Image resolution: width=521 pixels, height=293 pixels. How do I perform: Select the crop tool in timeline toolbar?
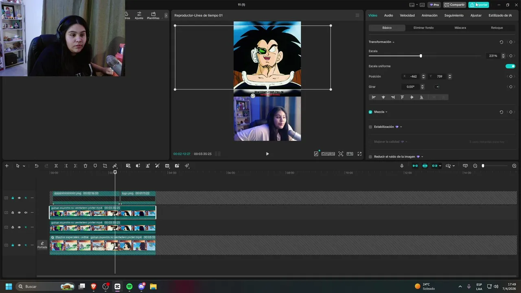click(x=105, y=166)
